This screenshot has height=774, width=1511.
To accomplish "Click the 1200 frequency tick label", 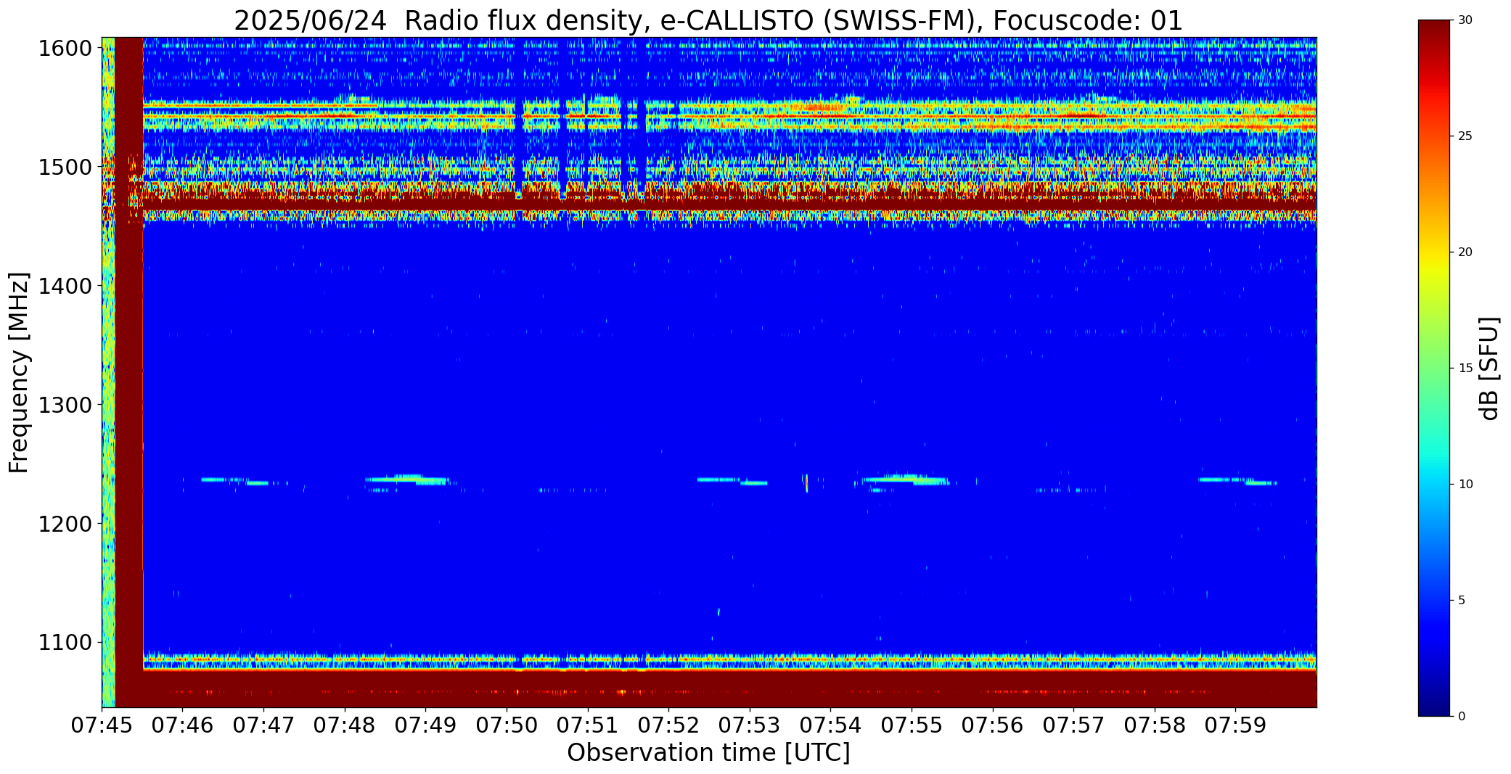I will [x=65, y=524].
